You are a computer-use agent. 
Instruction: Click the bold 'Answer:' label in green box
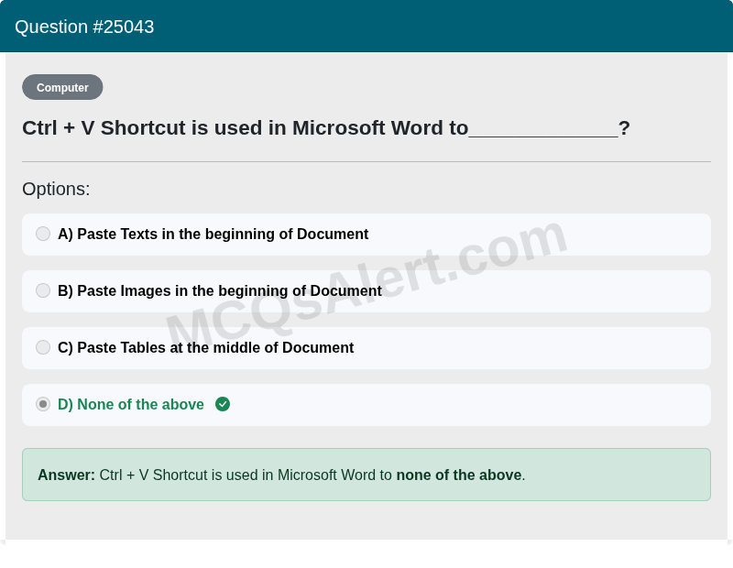point(66,475)
